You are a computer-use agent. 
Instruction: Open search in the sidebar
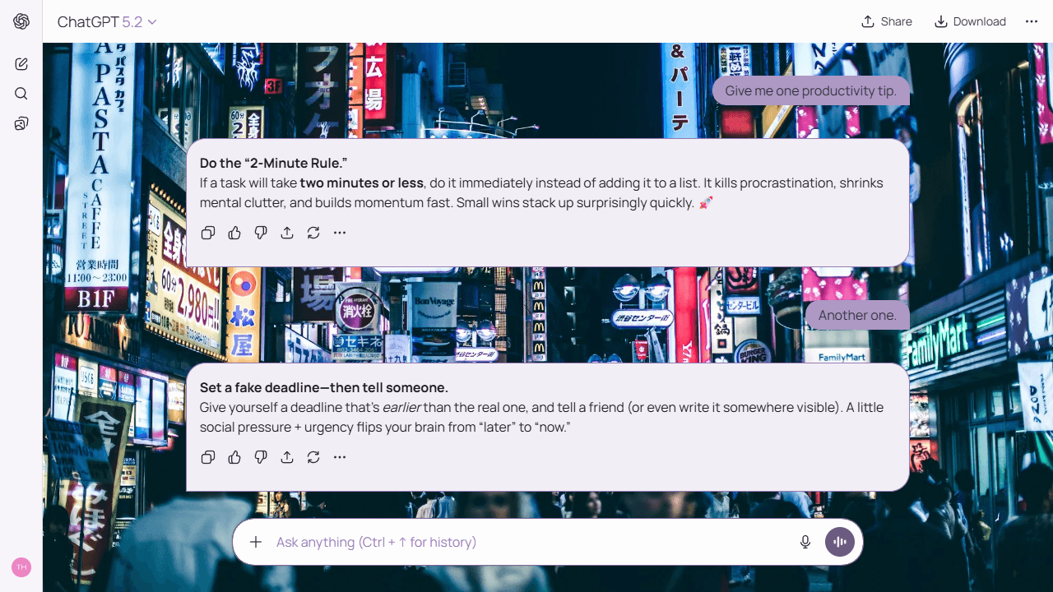21,93
